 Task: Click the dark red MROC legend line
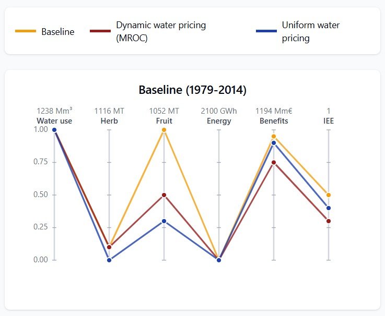point(100,31)
